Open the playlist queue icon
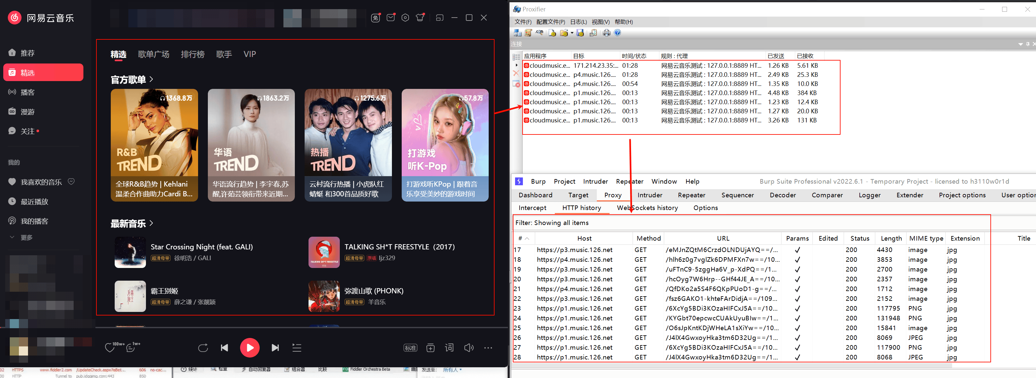 pos(297,348)
